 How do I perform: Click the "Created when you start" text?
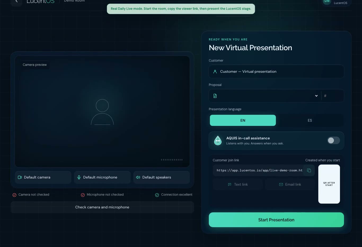(x=323, y=160)
